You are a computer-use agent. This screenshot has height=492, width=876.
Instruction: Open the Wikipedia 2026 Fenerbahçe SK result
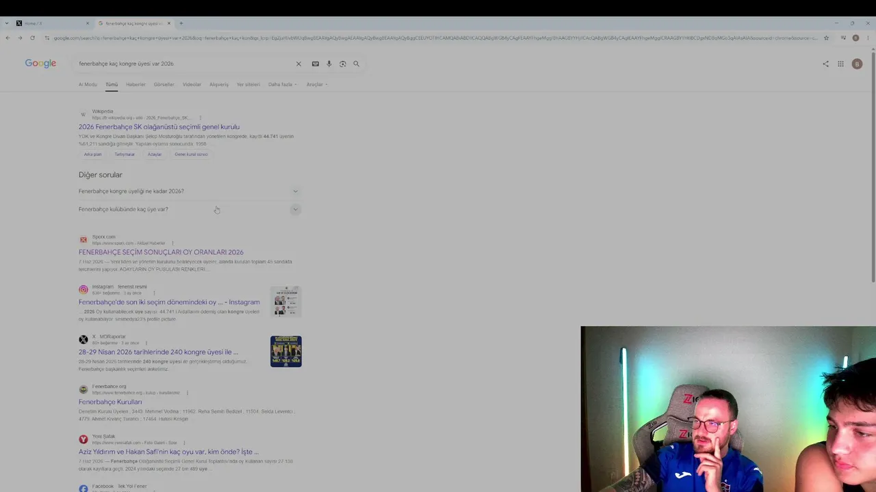click(x=159, y=127)
